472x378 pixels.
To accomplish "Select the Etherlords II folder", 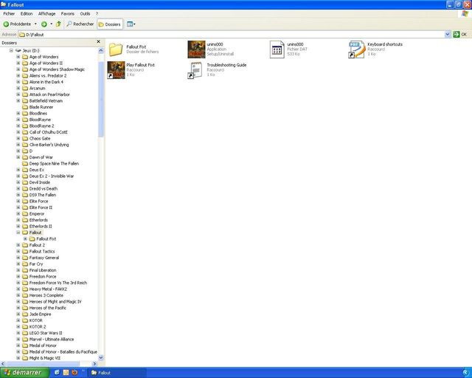I will point(41,226).
